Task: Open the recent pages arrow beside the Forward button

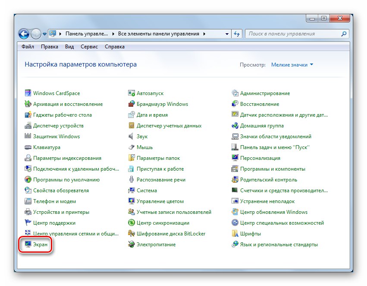Action: (x=44, y=34)
